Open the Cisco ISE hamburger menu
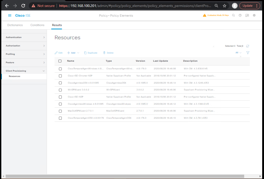Image resolution: width=264 pixels, height=179 pixels. pyautogui.click(x=10, y=15)
